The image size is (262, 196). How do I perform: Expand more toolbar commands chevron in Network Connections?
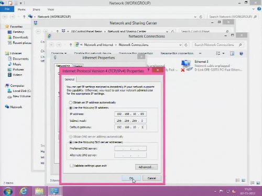(x=200, y=53)
